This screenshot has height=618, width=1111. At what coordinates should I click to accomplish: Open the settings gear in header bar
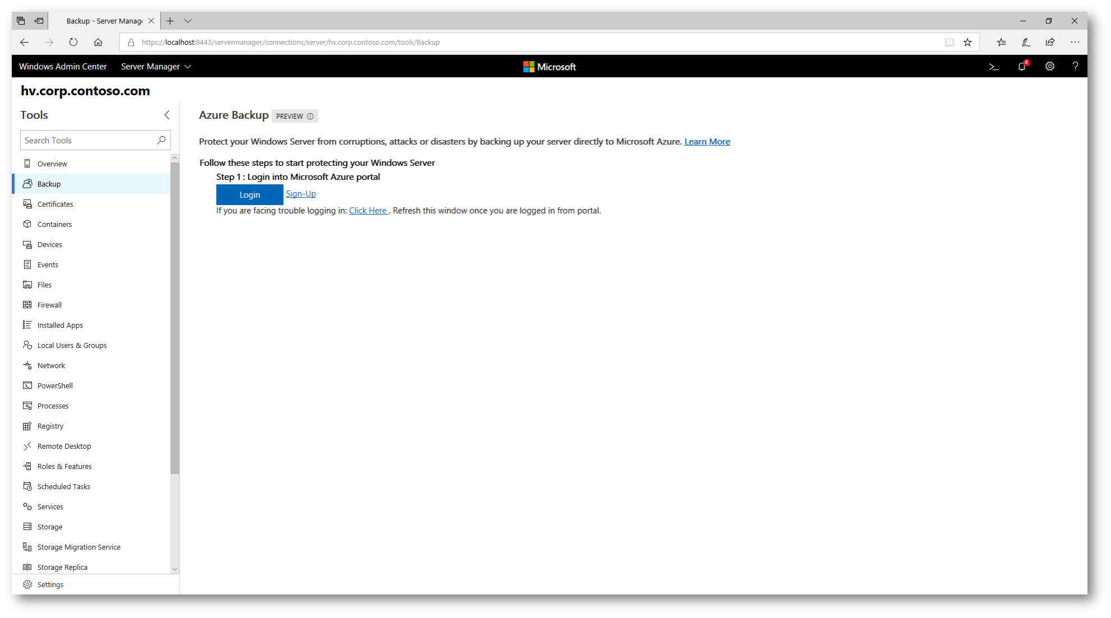pyautogui.click(x=1049, y=67)
